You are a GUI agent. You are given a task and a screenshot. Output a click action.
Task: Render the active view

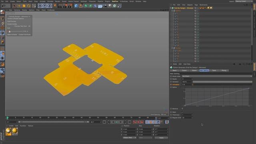(60, 6)
